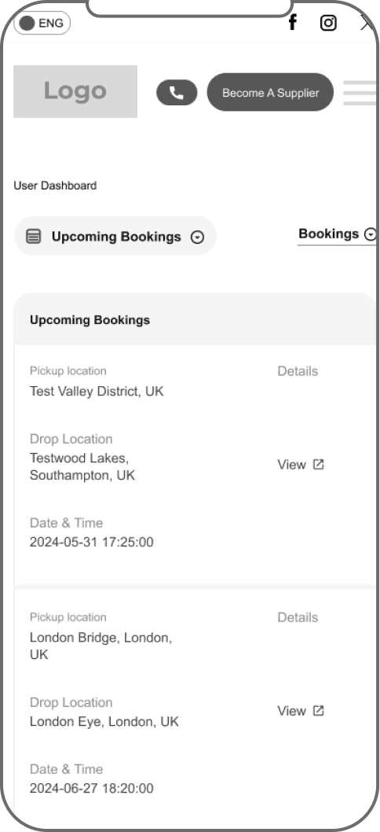
Task: Open the Facebook page icon
Action: (x=293, y=22)
